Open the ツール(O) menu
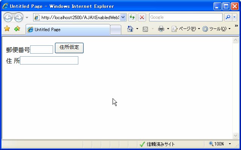241x150 pixels. [217, 29]
